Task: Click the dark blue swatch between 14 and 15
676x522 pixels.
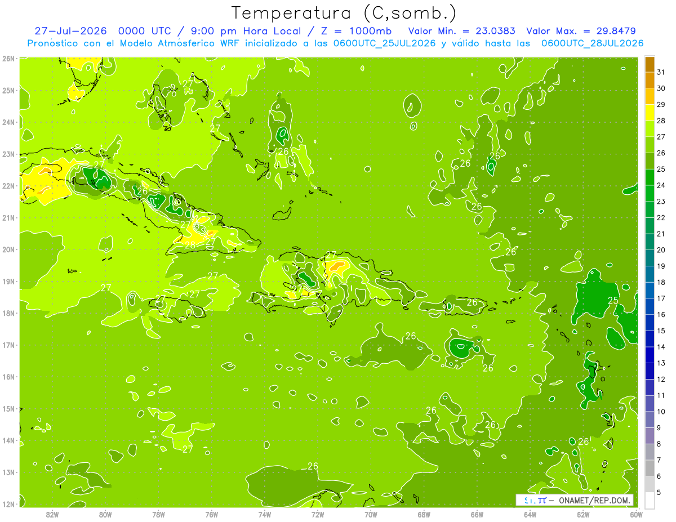Action: [x=650, y=339]
